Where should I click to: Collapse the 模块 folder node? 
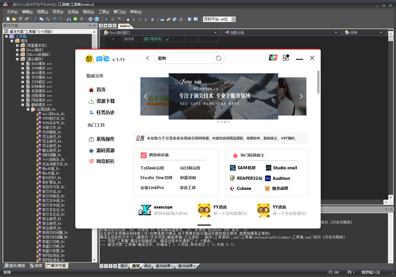(x=12, y=41)
